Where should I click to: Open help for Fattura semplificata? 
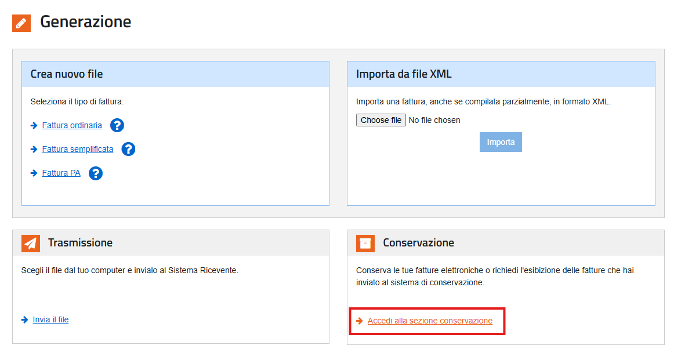(128, 148)
